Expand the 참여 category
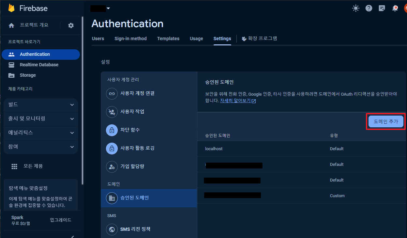Image resolution: width=407 pixels, height=238 pixels. [x=41, y=147]
